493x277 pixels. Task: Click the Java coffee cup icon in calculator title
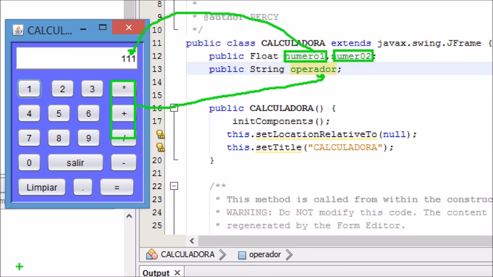18,30
